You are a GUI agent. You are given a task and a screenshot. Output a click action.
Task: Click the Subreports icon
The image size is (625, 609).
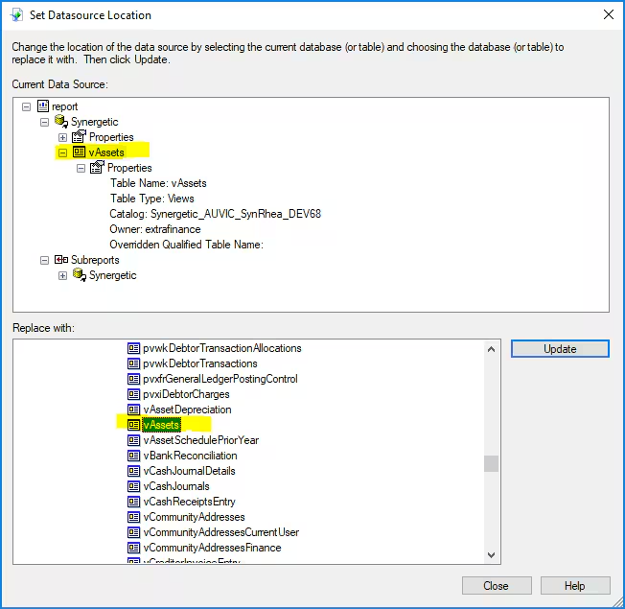[x=61, y=260]
